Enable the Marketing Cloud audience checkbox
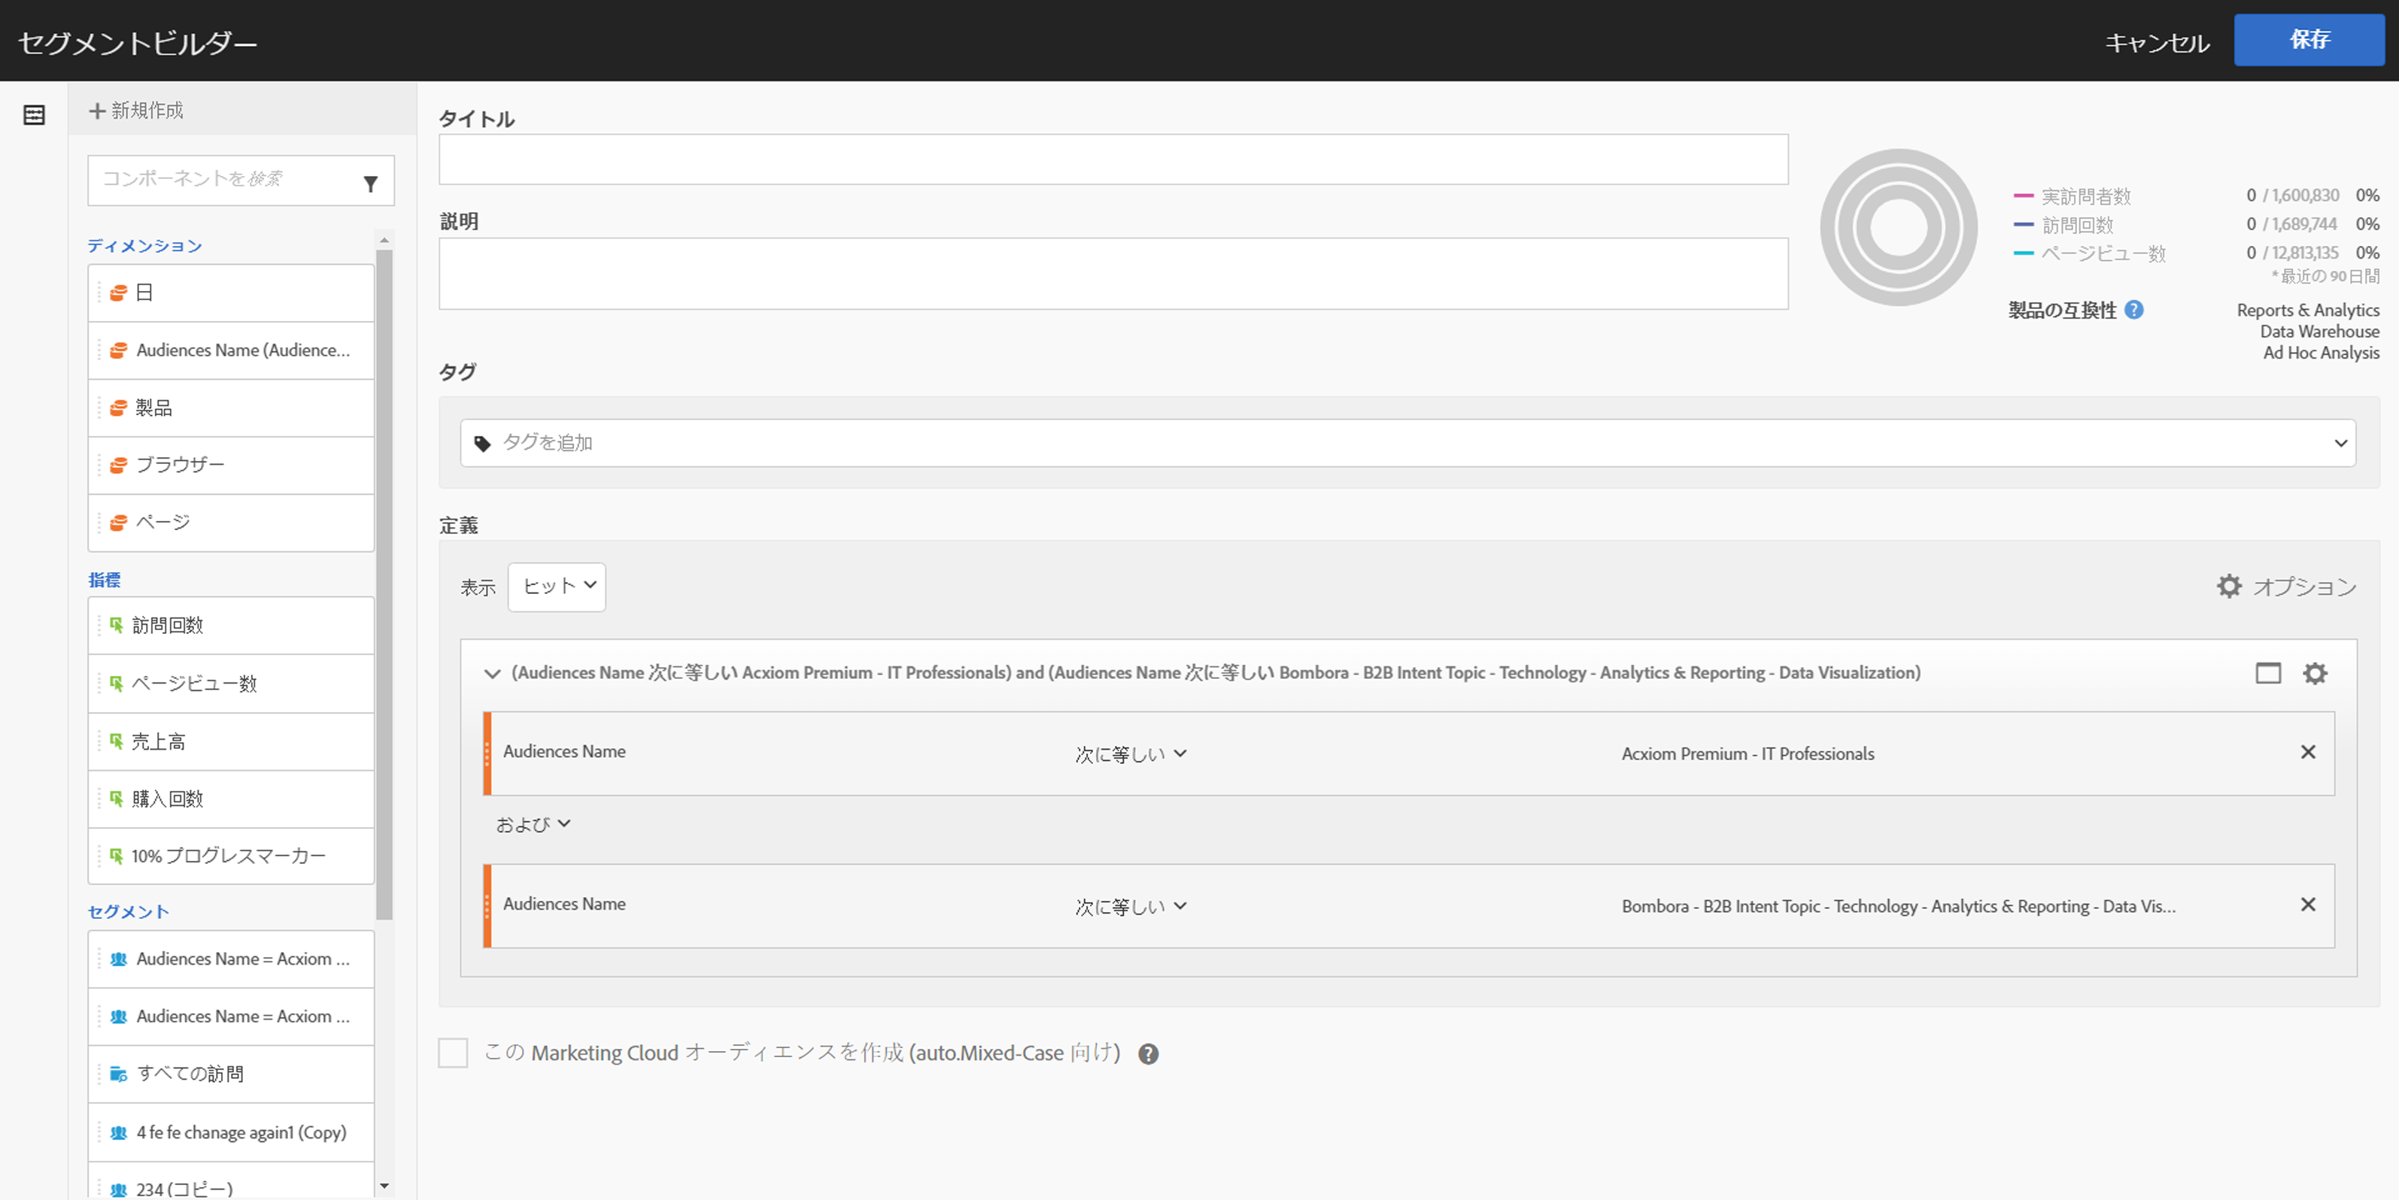 click(454, 1053)
